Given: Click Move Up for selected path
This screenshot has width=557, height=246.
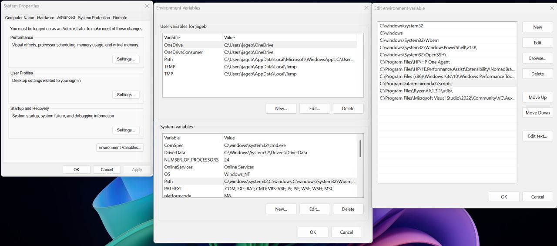Looking at the screenshot, I should [537, 98].
